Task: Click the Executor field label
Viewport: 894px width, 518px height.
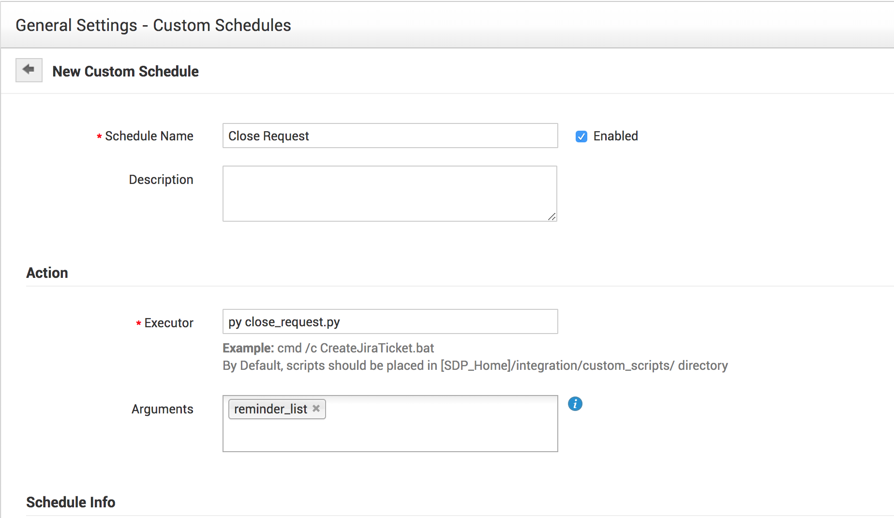Action: point(168,323)
